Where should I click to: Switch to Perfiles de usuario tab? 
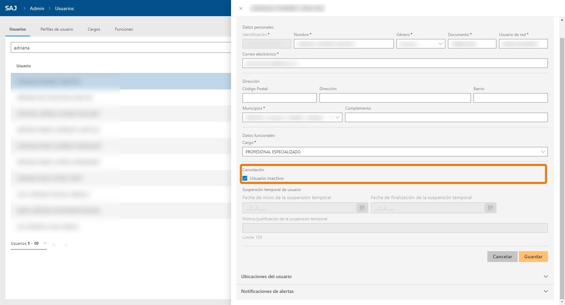coord(57,29)
